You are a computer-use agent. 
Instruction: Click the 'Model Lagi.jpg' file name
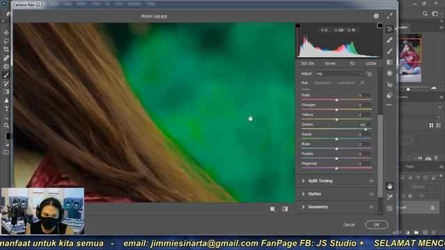[154, 16]
